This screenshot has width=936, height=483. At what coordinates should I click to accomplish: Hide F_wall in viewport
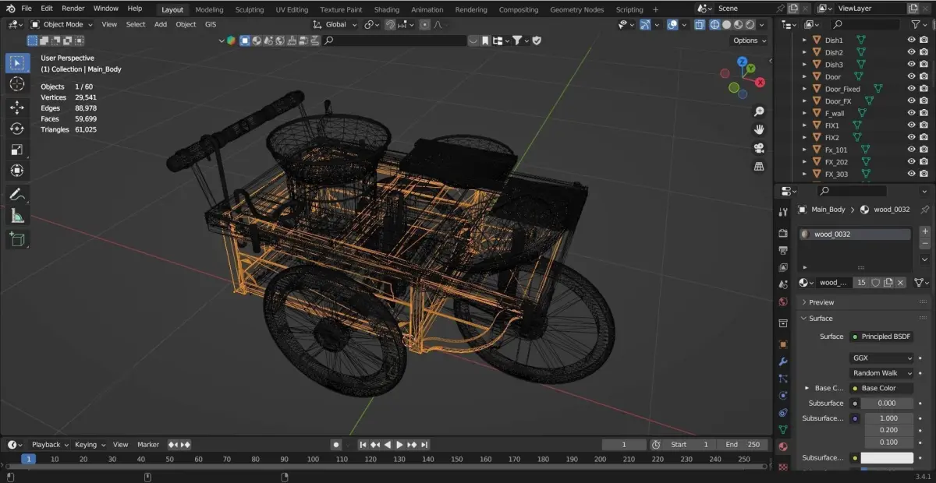911,113
